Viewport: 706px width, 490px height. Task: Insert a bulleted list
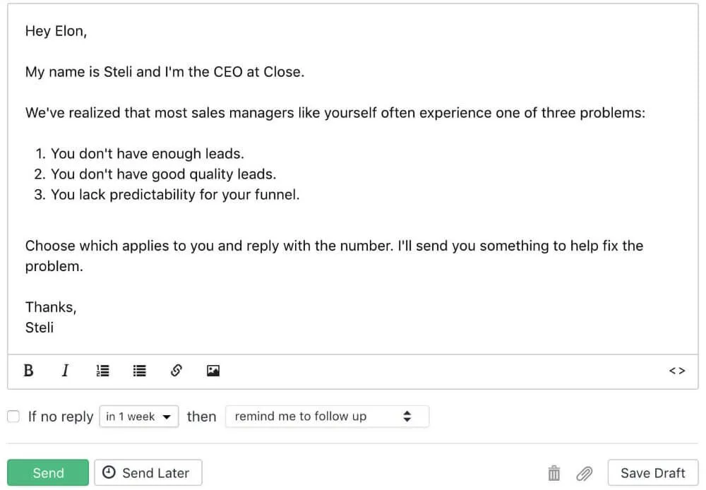(139, 371)
